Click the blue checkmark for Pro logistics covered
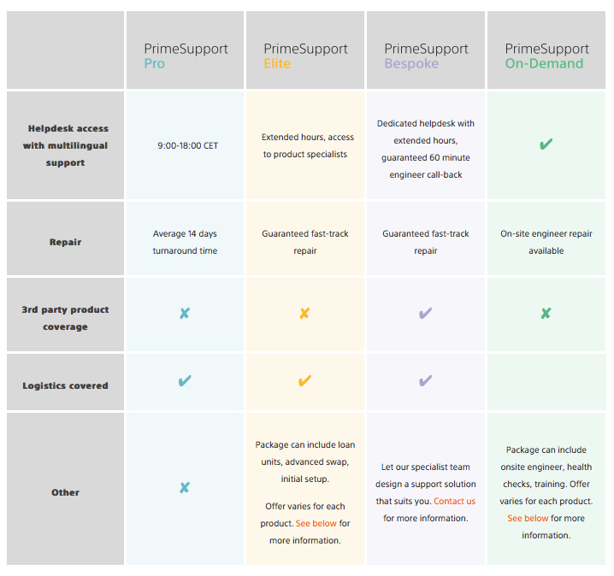This screenshot has width=614, height=576. pos(185,381)
